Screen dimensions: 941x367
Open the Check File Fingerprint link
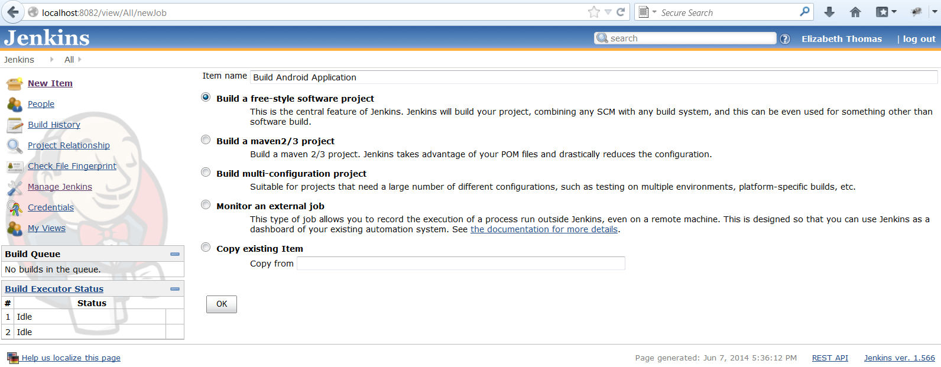coord(72,166)
